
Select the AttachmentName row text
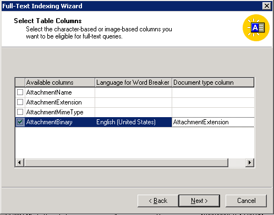(49, 92)
